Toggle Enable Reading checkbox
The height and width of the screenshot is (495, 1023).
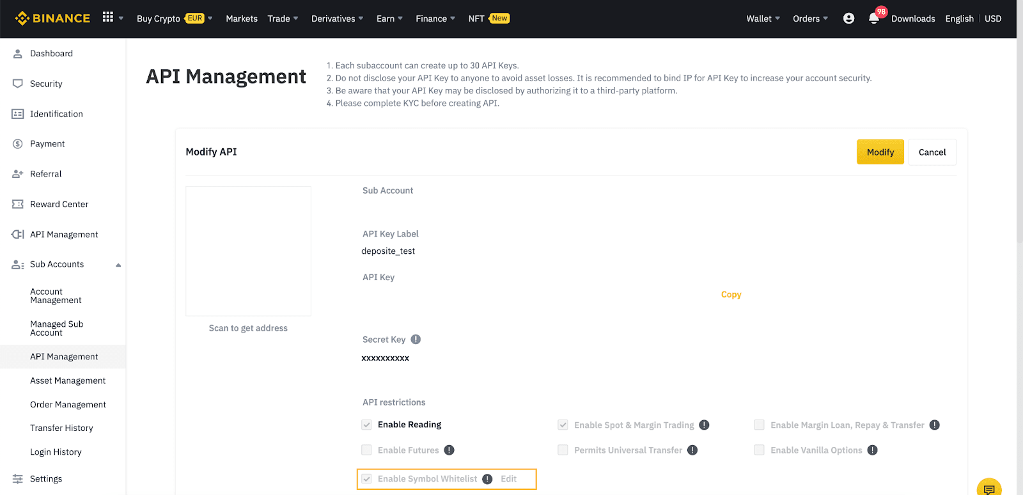(x=366, y=425)
